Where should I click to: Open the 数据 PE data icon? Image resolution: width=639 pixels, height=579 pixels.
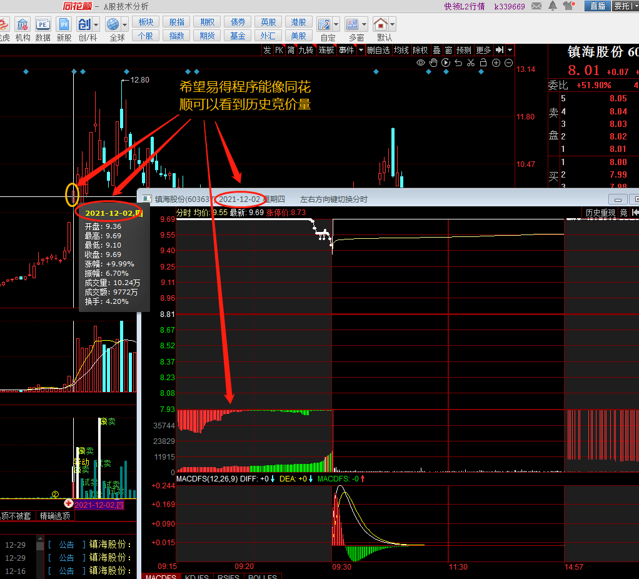pos(43,25)
